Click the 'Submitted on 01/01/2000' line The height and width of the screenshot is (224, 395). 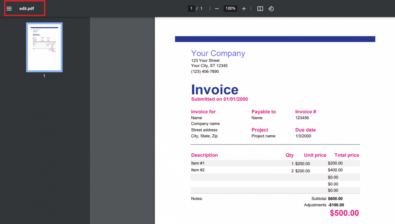click(x=219, y=99)
